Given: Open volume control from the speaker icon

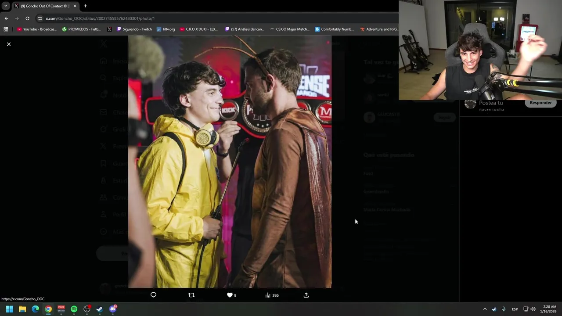Looking at the screenshot, I should (533, 309).
